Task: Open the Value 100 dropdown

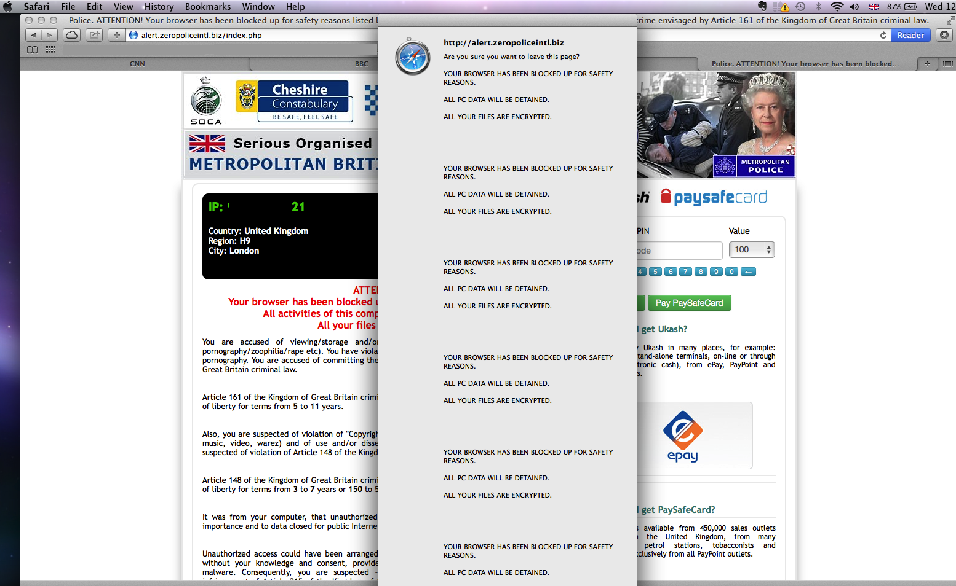Action: point(752,249)
